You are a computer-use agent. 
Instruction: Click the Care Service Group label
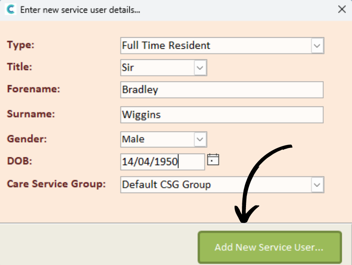tap(56, 184)
